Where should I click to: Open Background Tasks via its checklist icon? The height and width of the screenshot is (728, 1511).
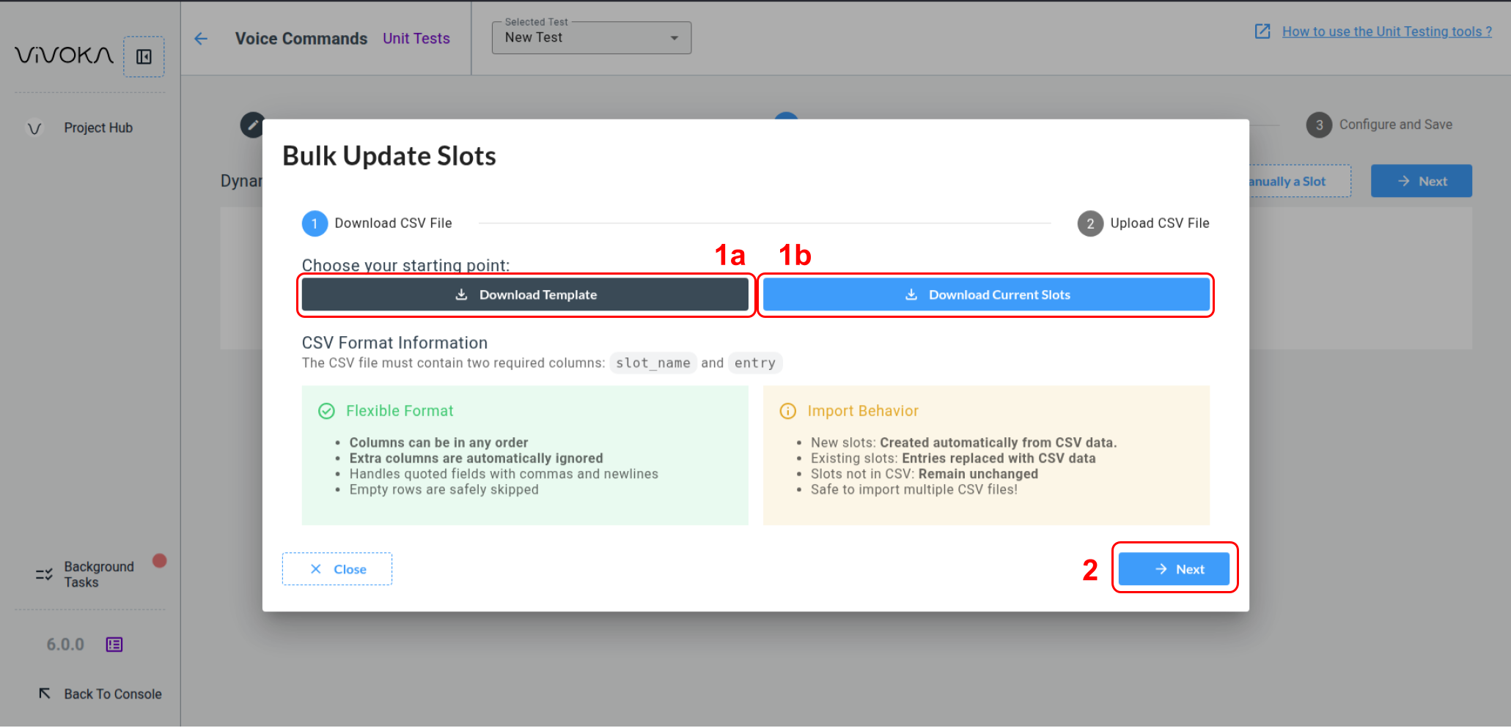point(42,574)
